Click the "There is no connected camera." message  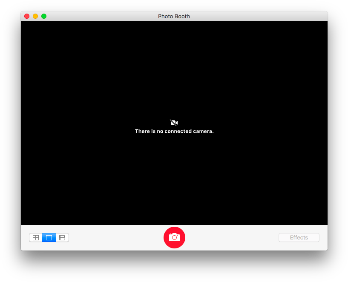(x=174, y=131)
